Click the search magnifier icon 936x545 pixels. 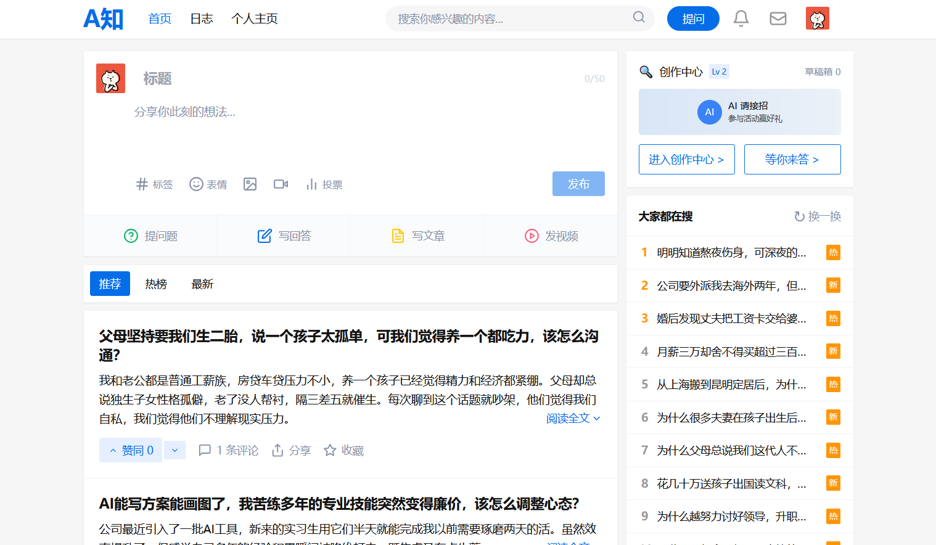639,17
